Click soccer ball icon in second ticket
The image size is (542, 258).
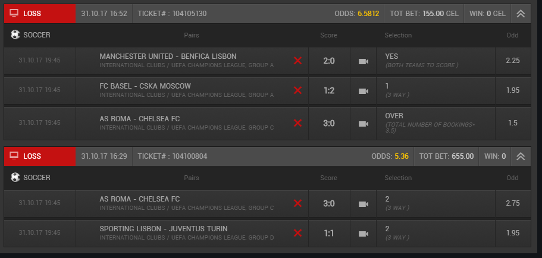point(15,178)
